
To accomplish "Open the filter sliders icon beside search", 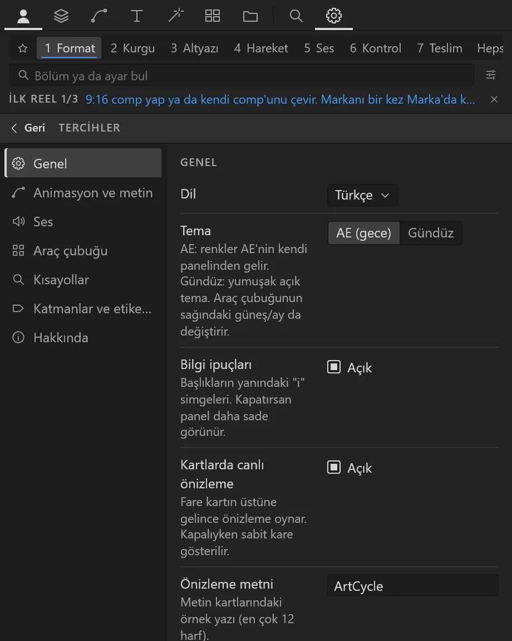I will pyautogui.click(x=491, y=75).
